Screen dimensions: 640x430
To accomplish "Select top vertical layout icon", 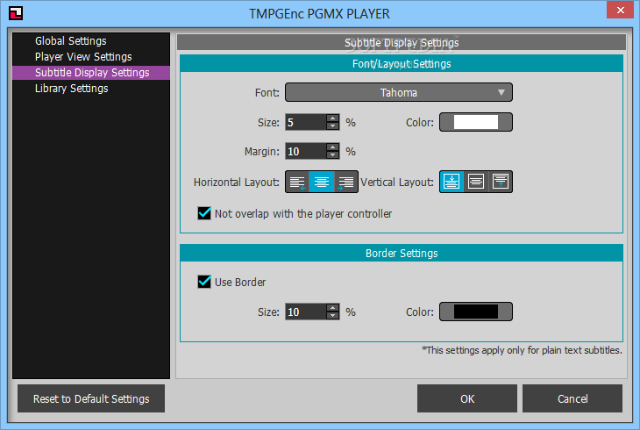I will [500, 182].
